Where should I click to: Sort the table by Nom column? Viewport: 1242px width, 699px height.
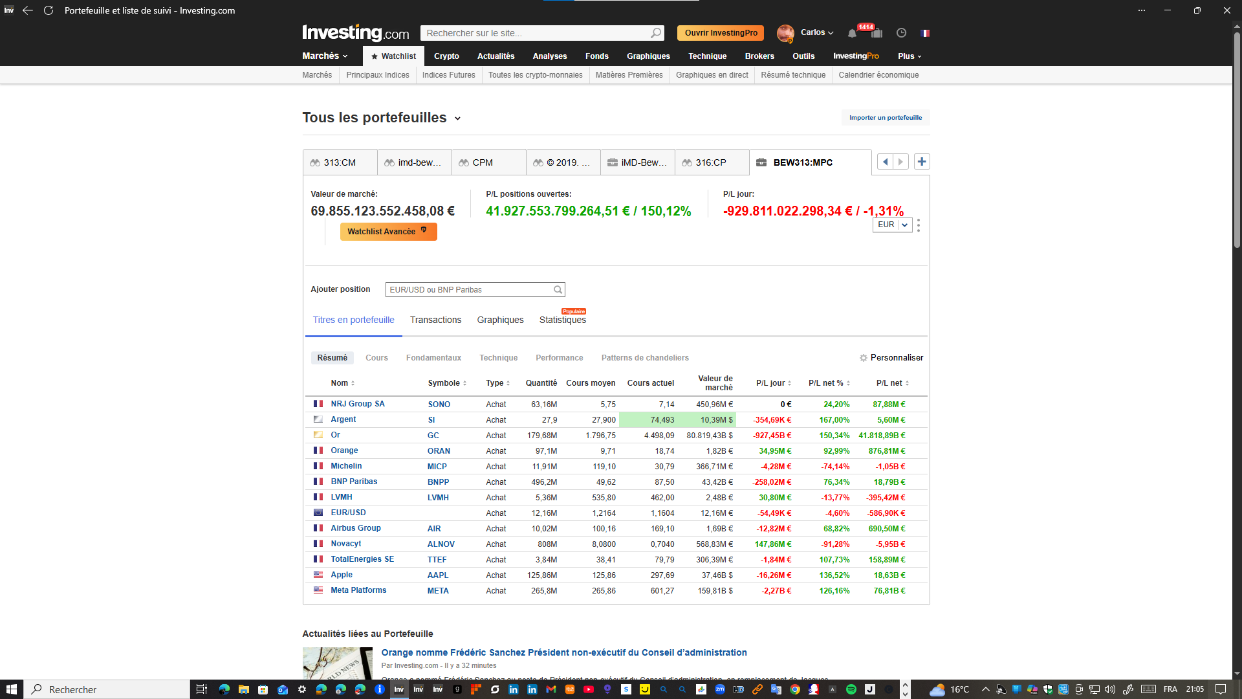(343, 383)
